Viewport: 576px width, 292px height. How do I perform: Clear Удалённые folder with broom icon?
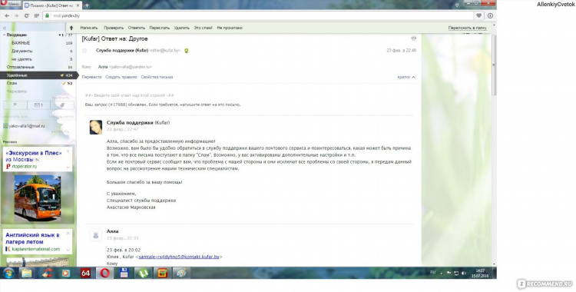[62, 75]
